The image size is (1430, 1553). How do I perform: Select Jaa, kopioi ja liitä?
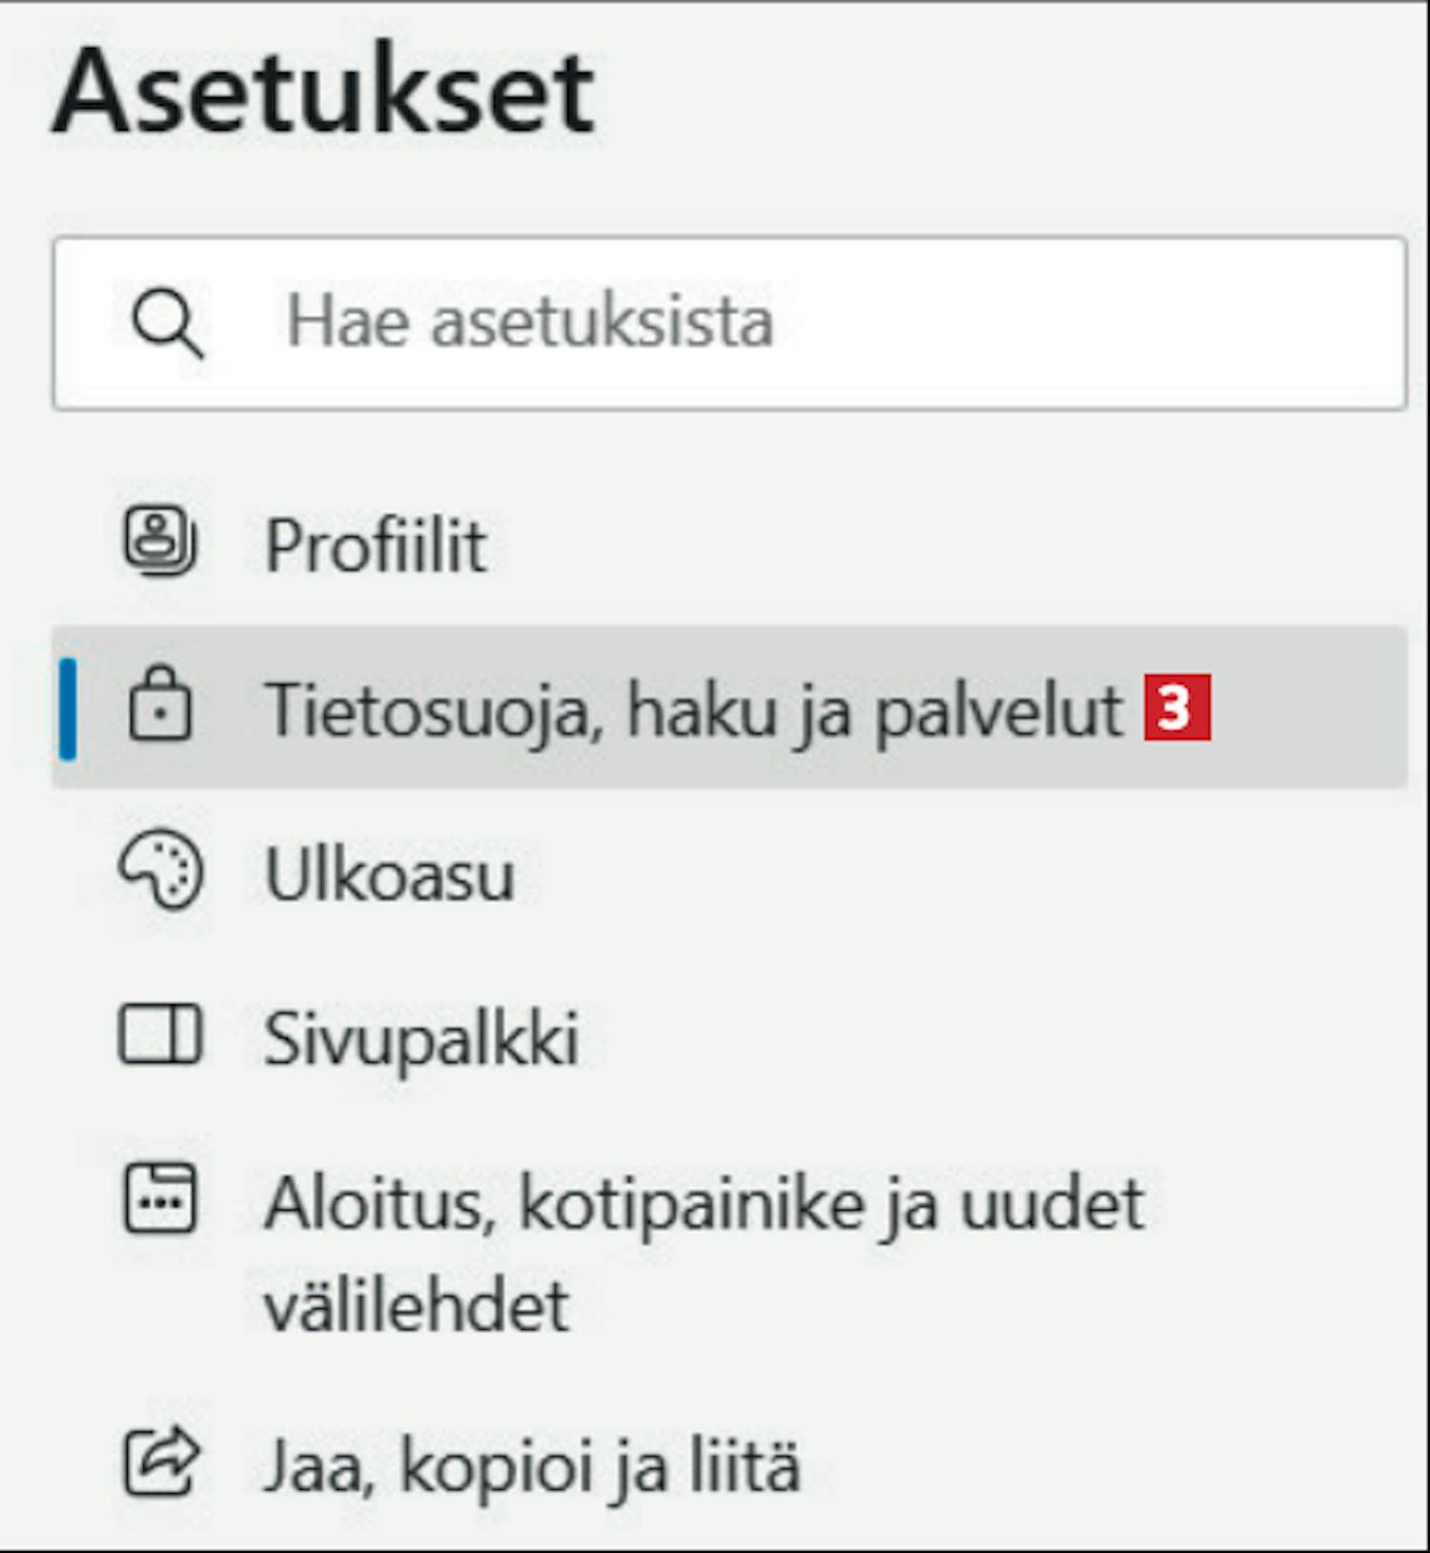tap(532, 1465)
